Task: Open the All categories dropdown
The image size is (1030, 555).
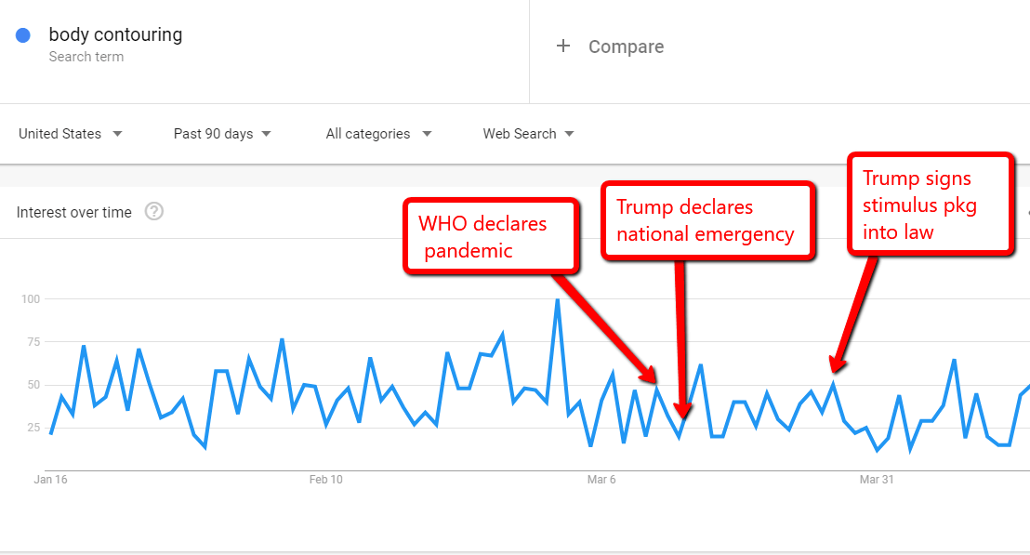Action: pyautogui.click(x=378, y=134)
